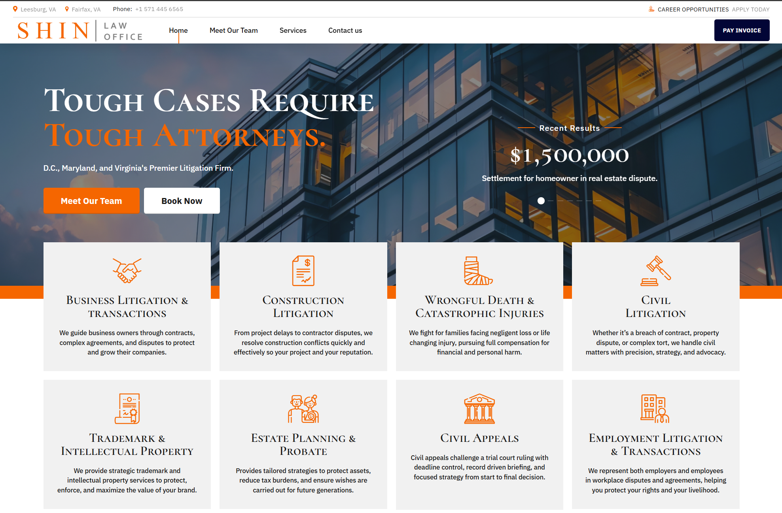Switch to the Home navigation item
Screen dimensions: 782x513
point(178,30)
